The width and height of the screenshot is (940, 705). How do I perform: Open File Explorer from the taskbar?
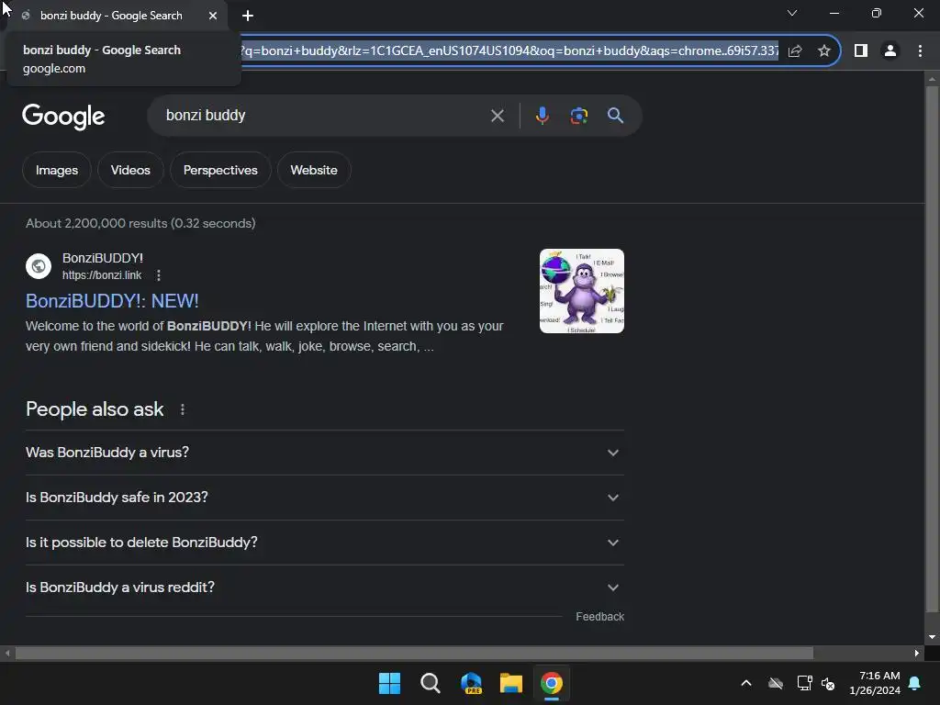pyautogui.click(x=511, y=683)
